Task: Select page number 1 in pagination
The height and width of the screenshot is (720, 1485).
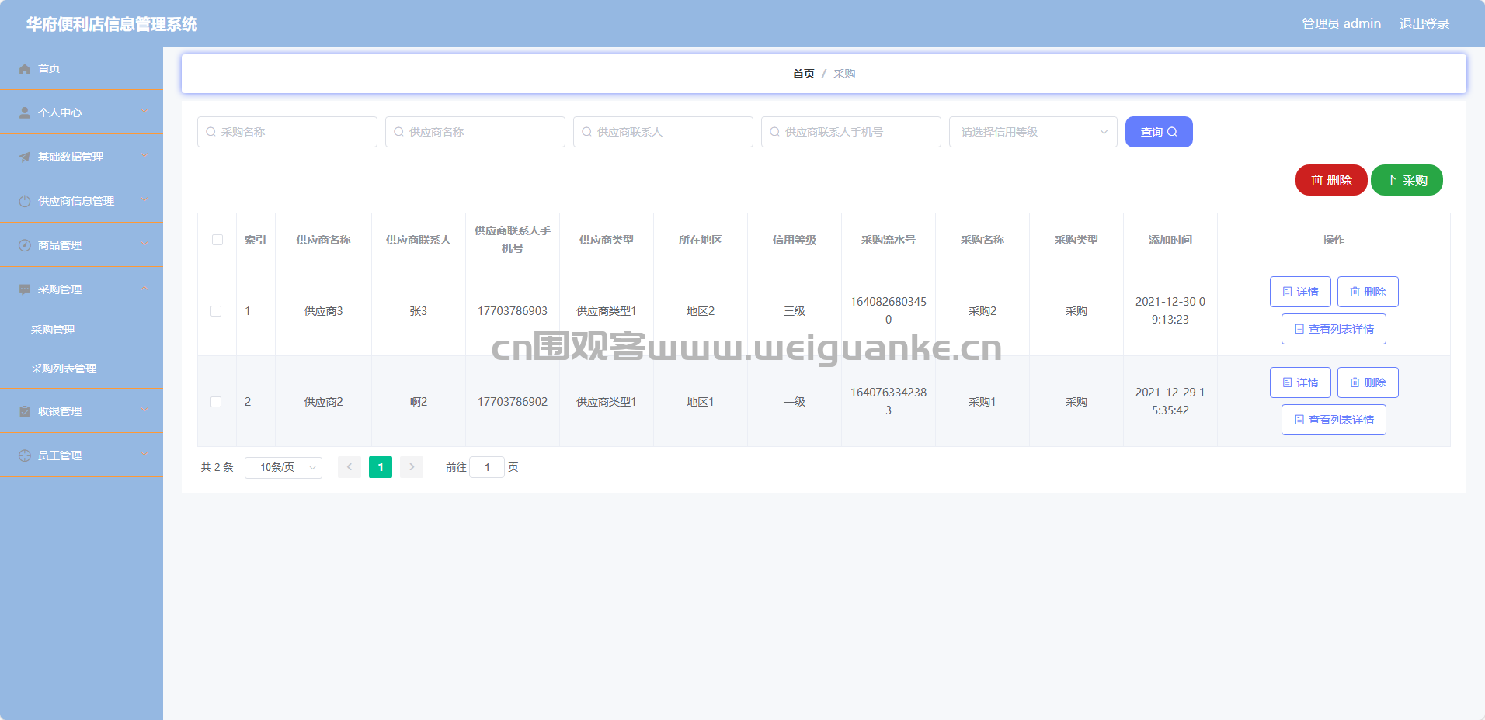Action: coord(381,467)
